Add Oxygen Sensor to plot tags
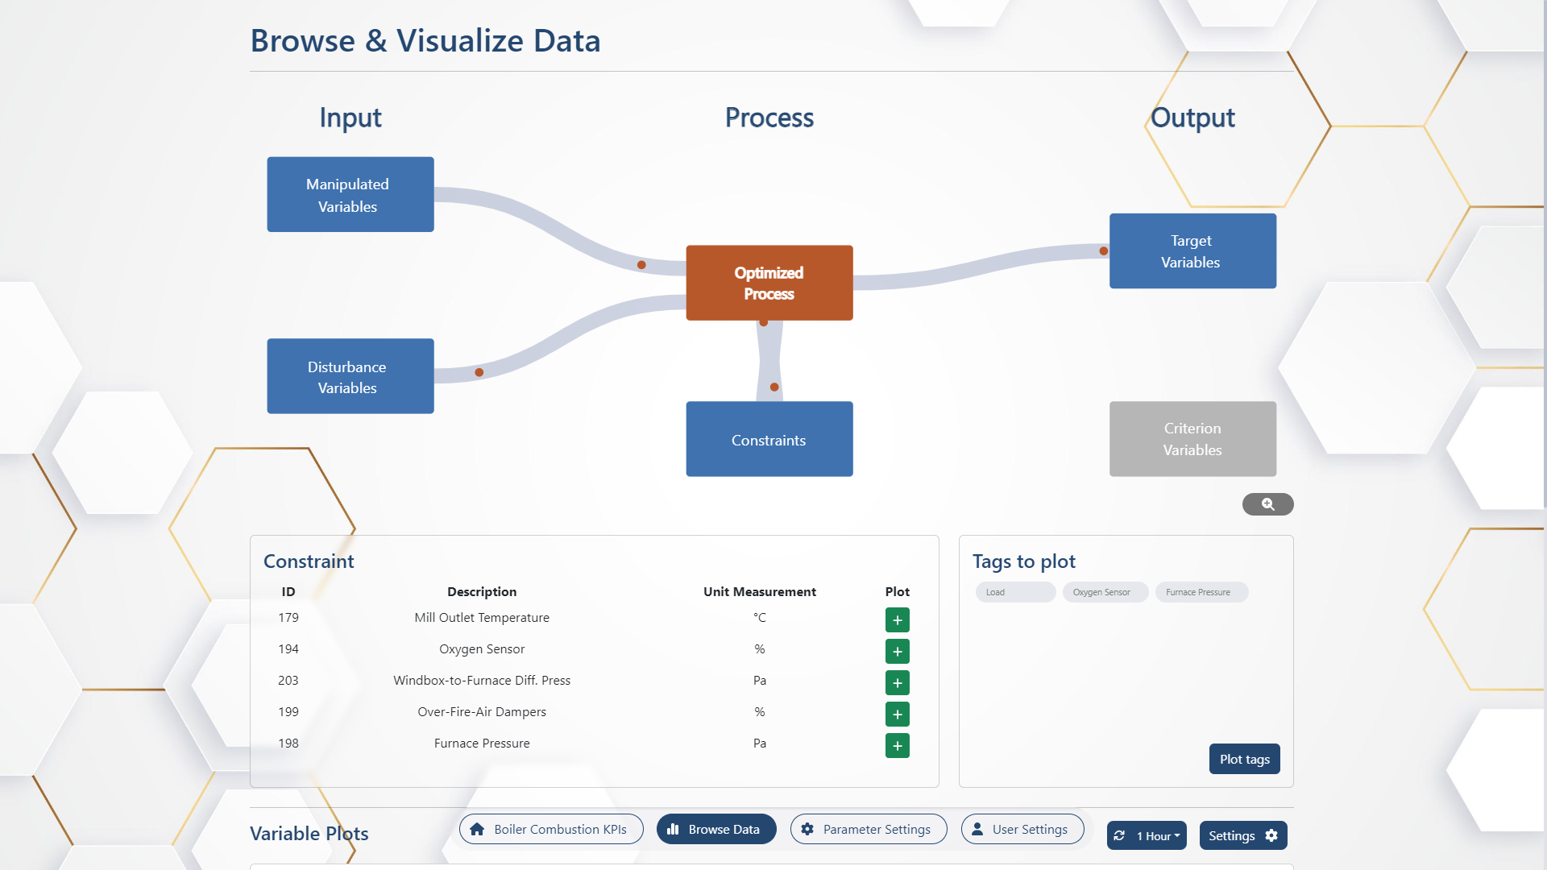Screen dimensions: 1547x870 tap(897, 651)
